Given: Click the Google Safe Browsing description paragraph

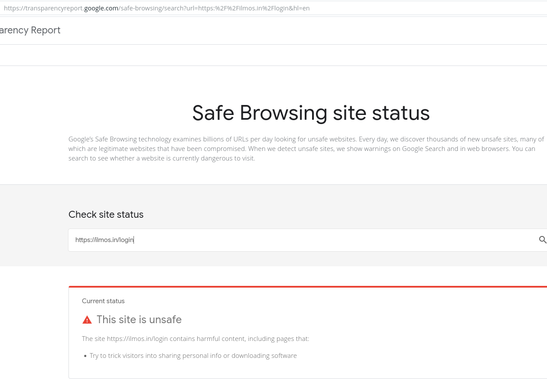Looking at the screenshot, I should [x=306, y=149].
